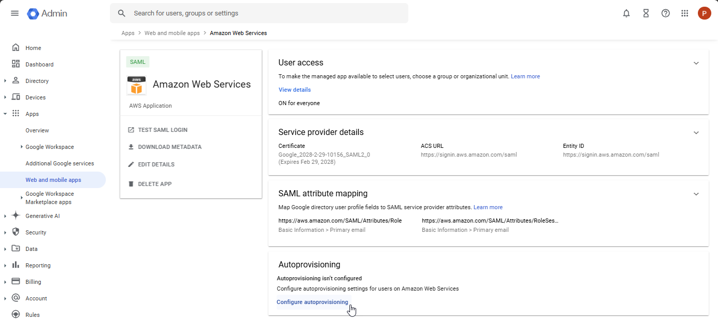Click Learn more in SAML attribute mapping
Viewport: 718px width, 321px height.
[x=488, y=207]
